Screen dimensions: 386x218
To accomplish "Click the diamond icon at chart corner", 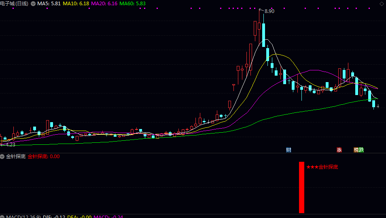I will [x=382, y=4].
